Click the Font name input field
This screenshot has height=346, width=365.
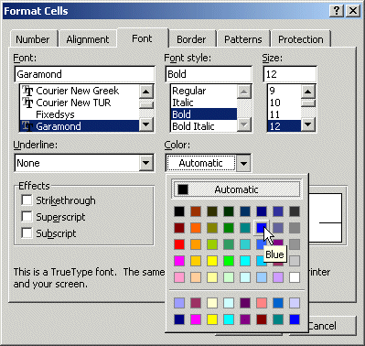(x=84, y=74)
